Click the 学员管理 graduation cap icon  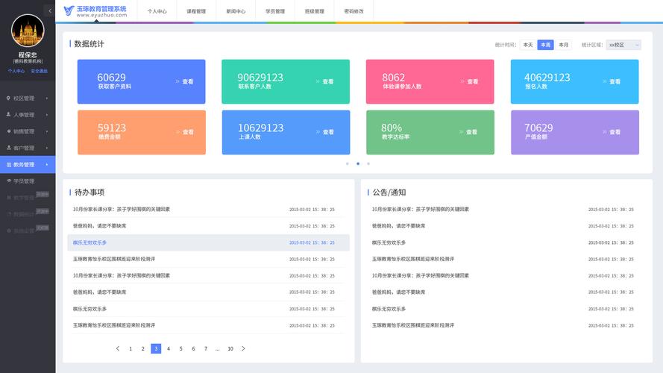pos(8,181)
